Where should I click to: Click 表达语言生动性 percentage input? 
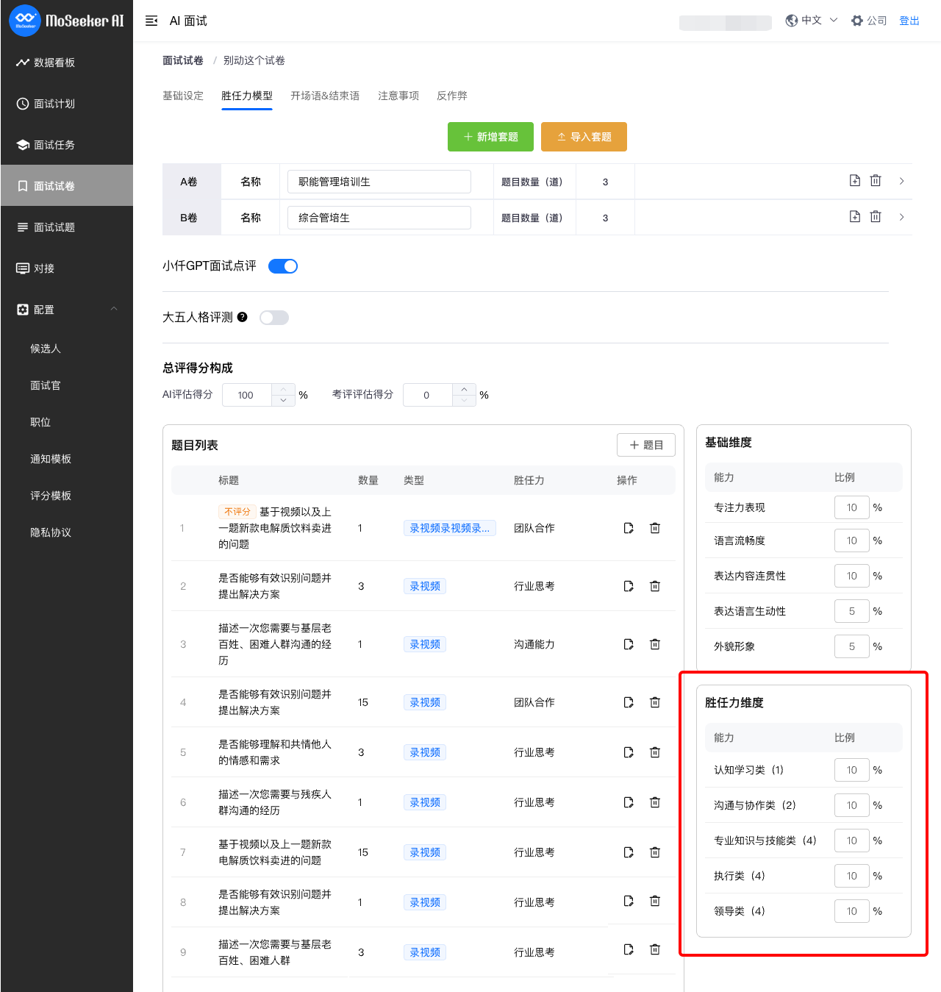(x=852, y=611)
